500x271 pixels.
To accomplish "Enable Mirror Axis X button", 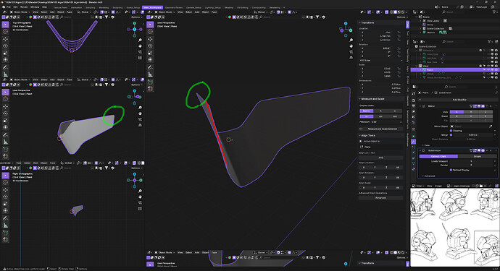I will (x=457, y=112).
